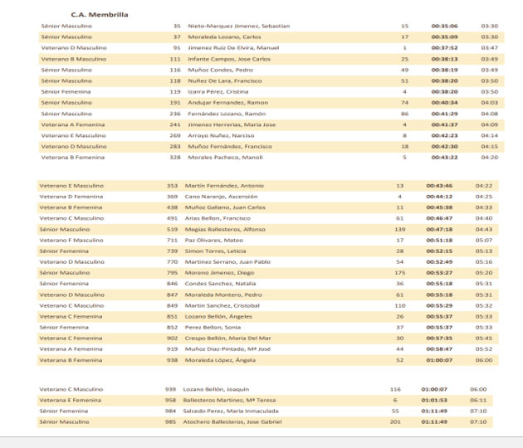523x448 pixels.
Task: Click pace value 04:03
Action: tap(489, 103)
